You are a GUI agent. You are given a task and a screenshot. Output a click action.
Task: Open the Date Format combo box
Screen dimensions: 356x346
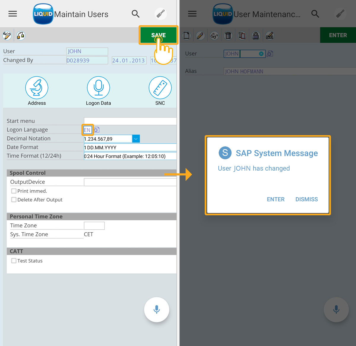click(130, 147)
